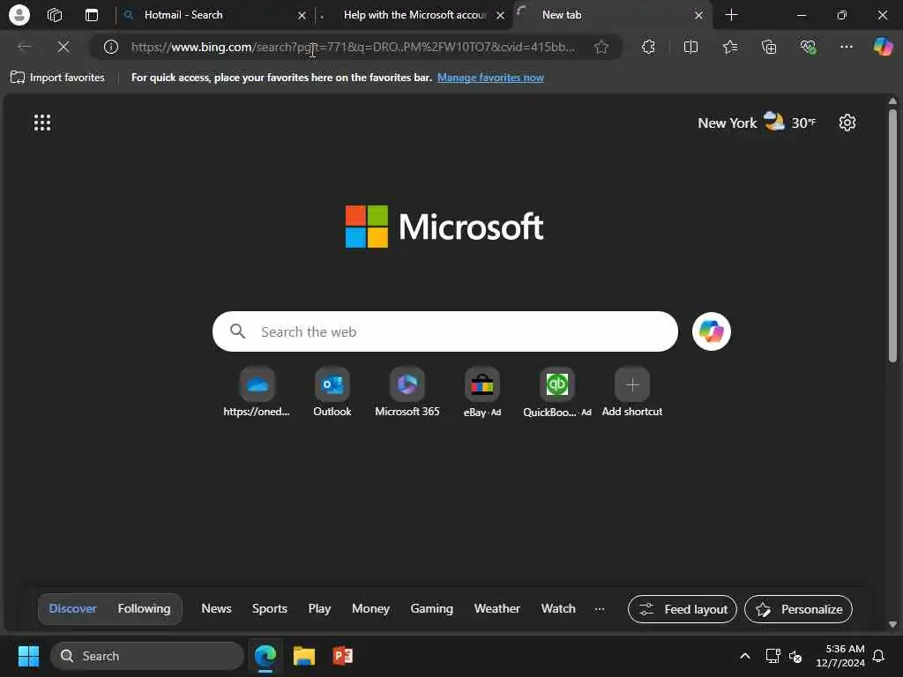Expand more feed categories ellipsis
The width and height of the screenshot is (903, 677).
[x=600, y=609]
